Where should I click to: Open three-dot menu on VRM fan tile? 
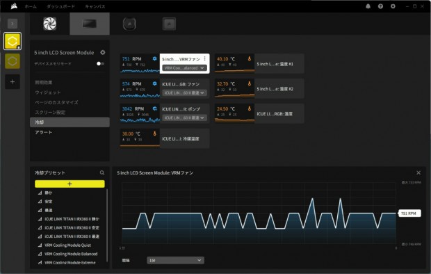click(x=205, y=59)
